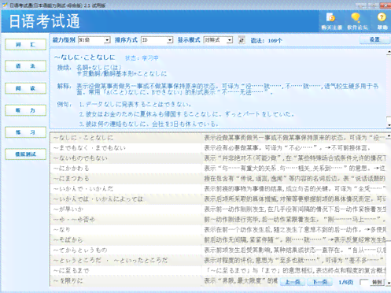Switch to the 语法 grammar section
The width and height of the screenshot is (391, 293).
click(25, 66)
